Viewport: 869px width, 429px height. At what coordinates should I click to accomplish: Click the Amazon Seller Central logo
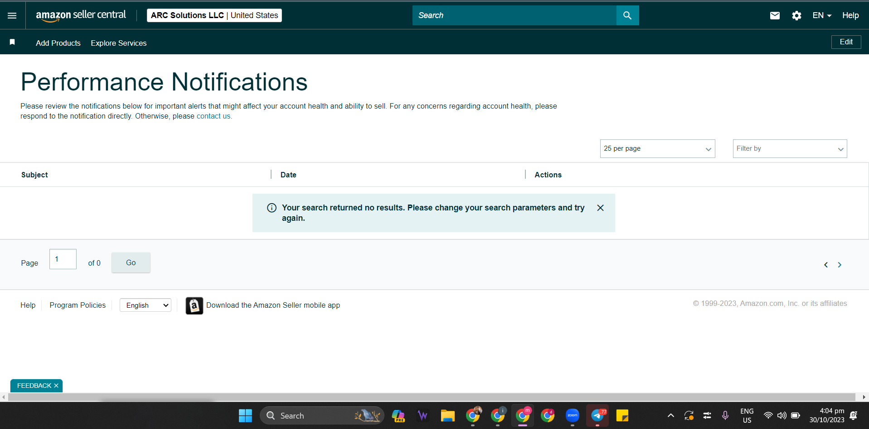[x=81, y=15]
